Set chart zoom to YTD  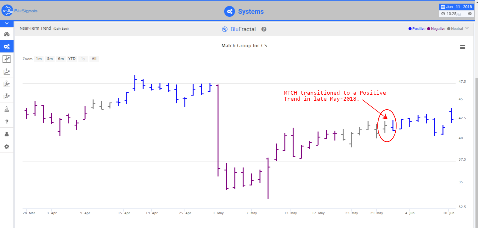pyautogui.click(x=72, y=59)
